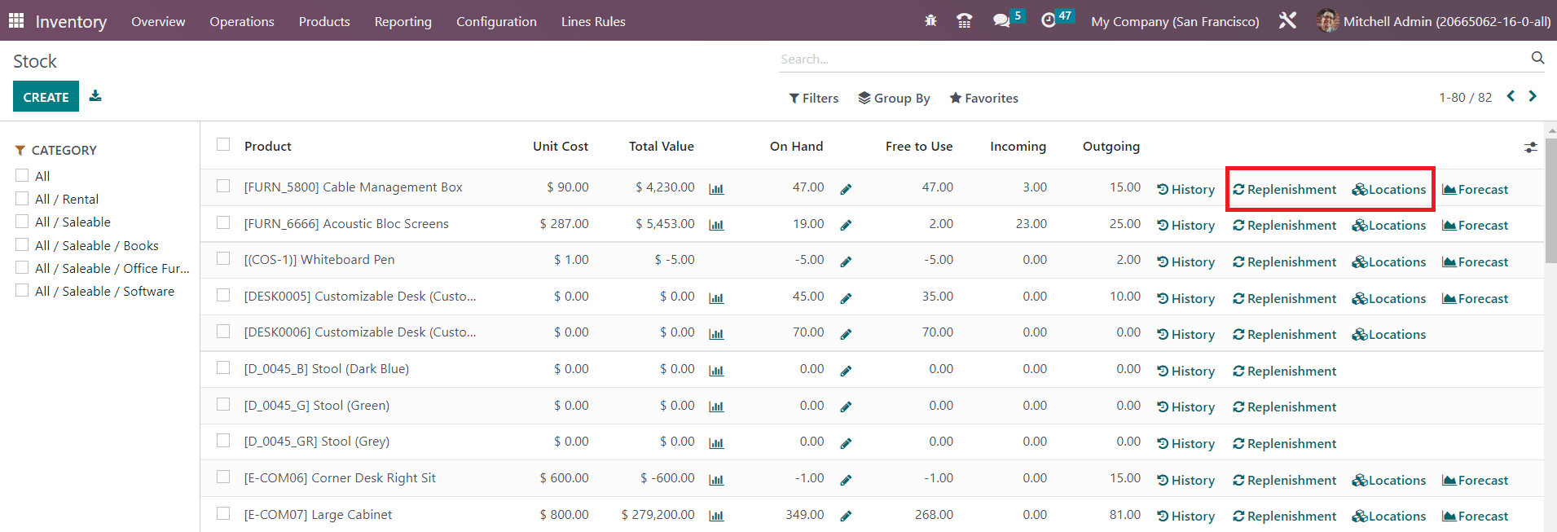This screenshot has width=1557, height=532.
Task: Open the Reporting menu
Action: (x=402, y=21)
